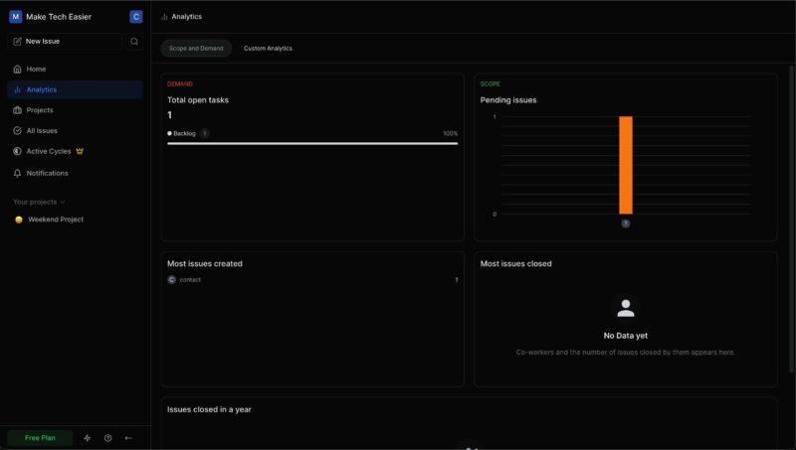The width and height of the screenshot is (796, 450).
Task: Open the help question mark icon
Action: tap(108, 438)
